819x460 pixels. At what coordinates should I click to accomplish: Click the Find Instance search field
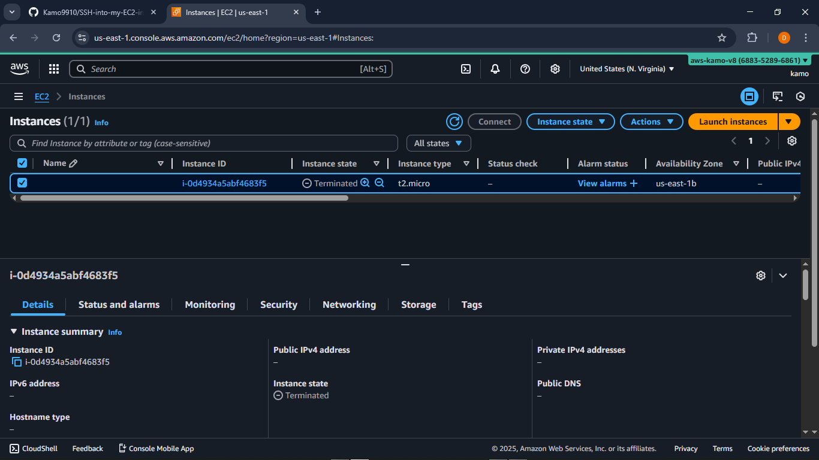point(204,143)
